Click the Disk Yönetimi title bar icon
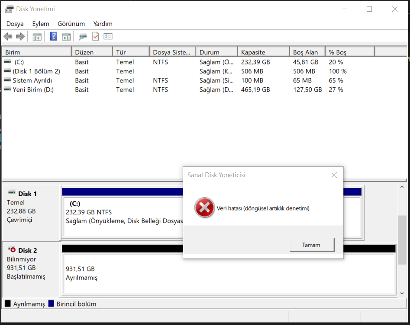 [9, 9]
